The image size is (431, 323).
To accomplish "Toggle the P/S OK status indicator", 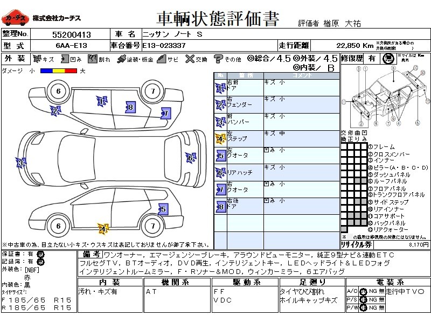I will pyautogui.click(x=363, y=299).
